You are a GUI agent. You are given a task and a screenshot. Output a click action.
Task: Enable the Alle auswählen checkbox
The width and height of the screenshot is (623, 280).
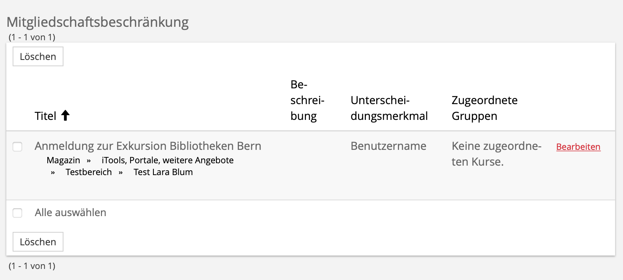pos(17,213)
